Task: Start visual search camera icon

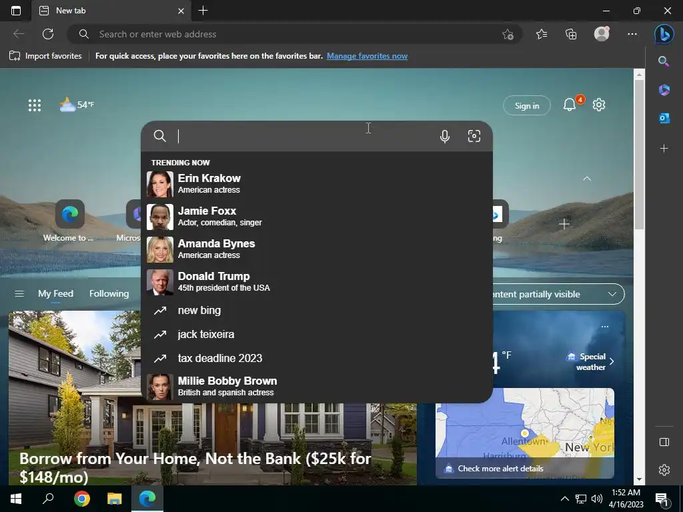Action: [x=474, y=136]
